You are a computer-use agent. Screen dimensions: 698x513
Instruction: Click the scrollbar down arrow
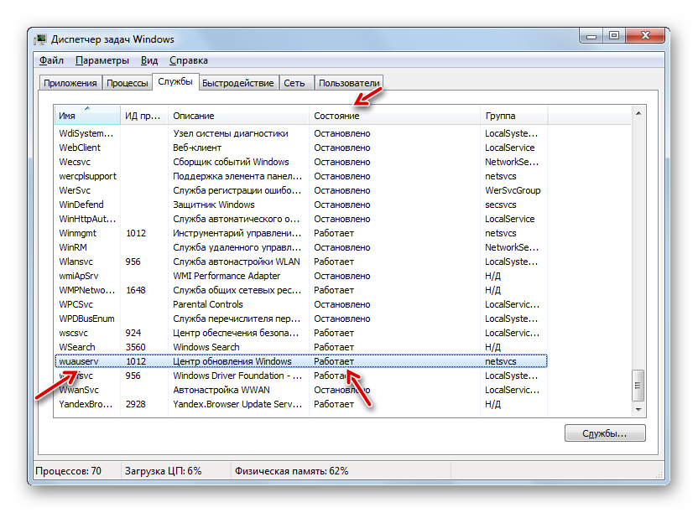[637, 408]
